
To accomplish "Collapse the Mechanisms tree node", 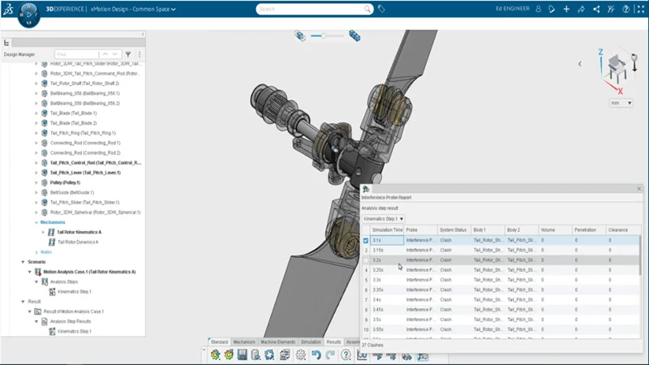I will click(37, 221).
